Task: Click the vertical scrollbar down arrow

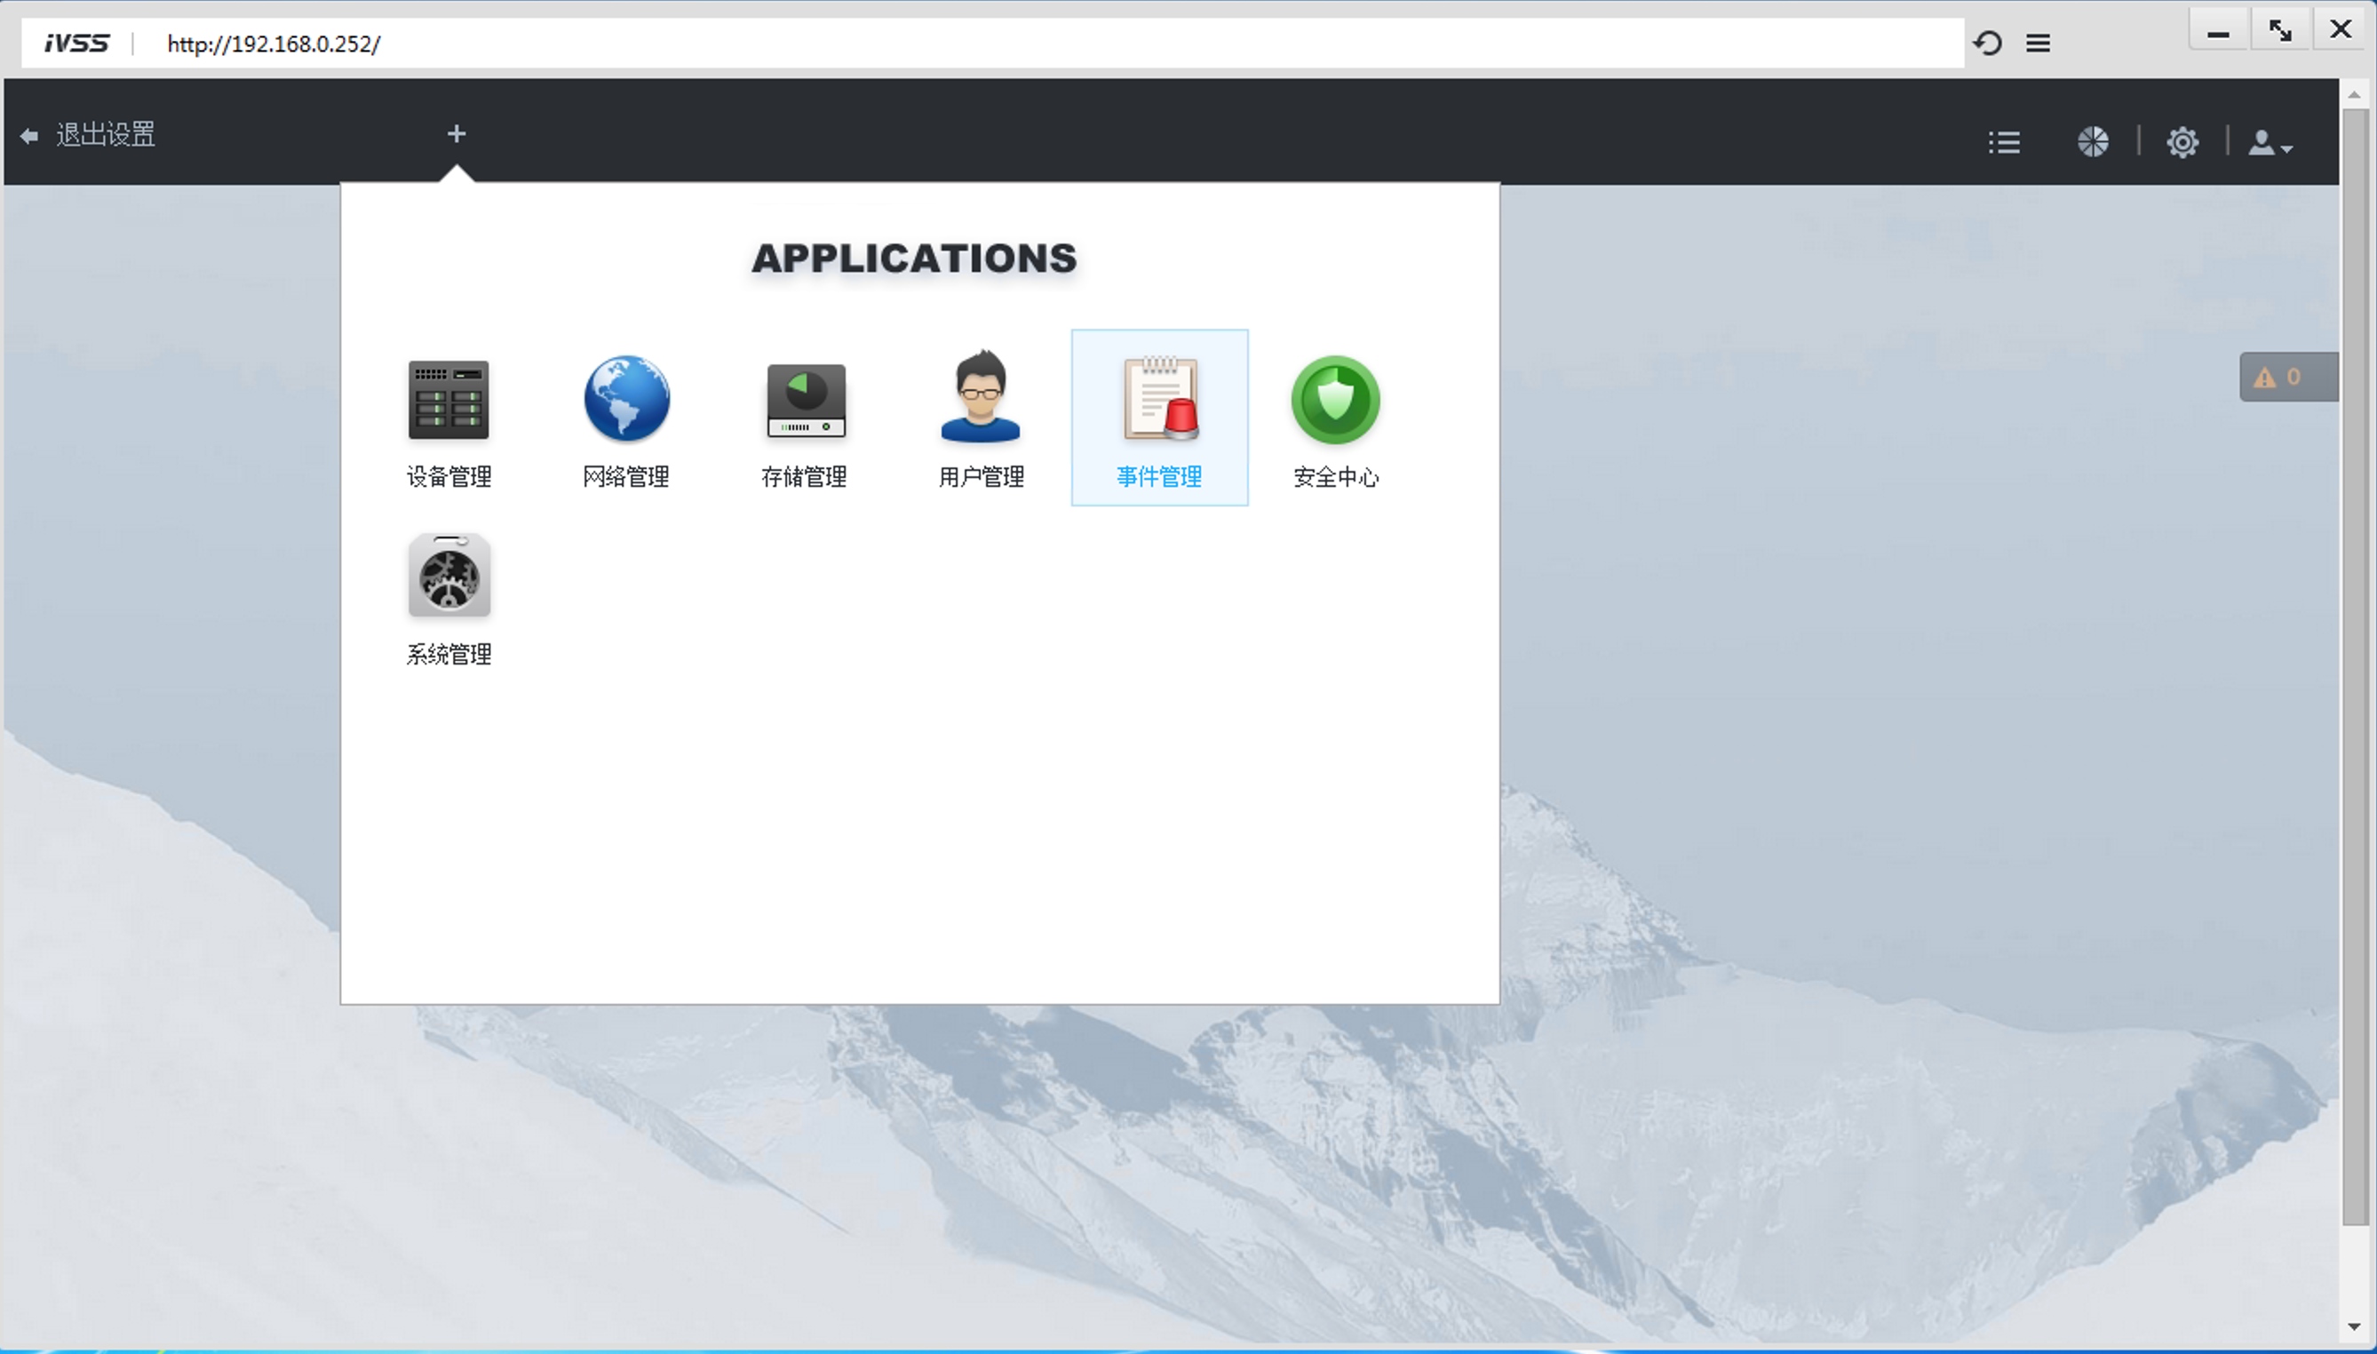Action: click(x=2354, y=1326)
